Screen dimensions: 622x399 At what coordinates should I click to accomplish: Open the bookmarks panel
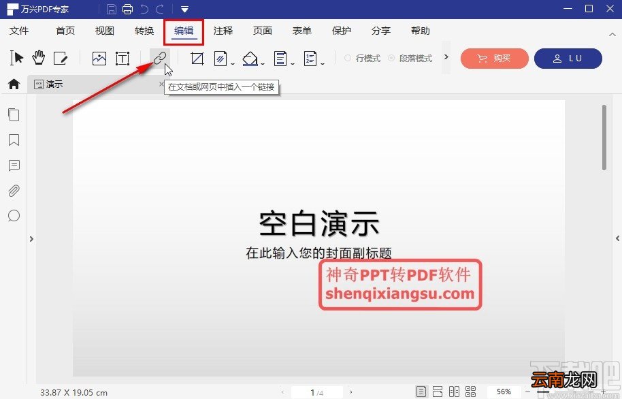pos(14,140)
